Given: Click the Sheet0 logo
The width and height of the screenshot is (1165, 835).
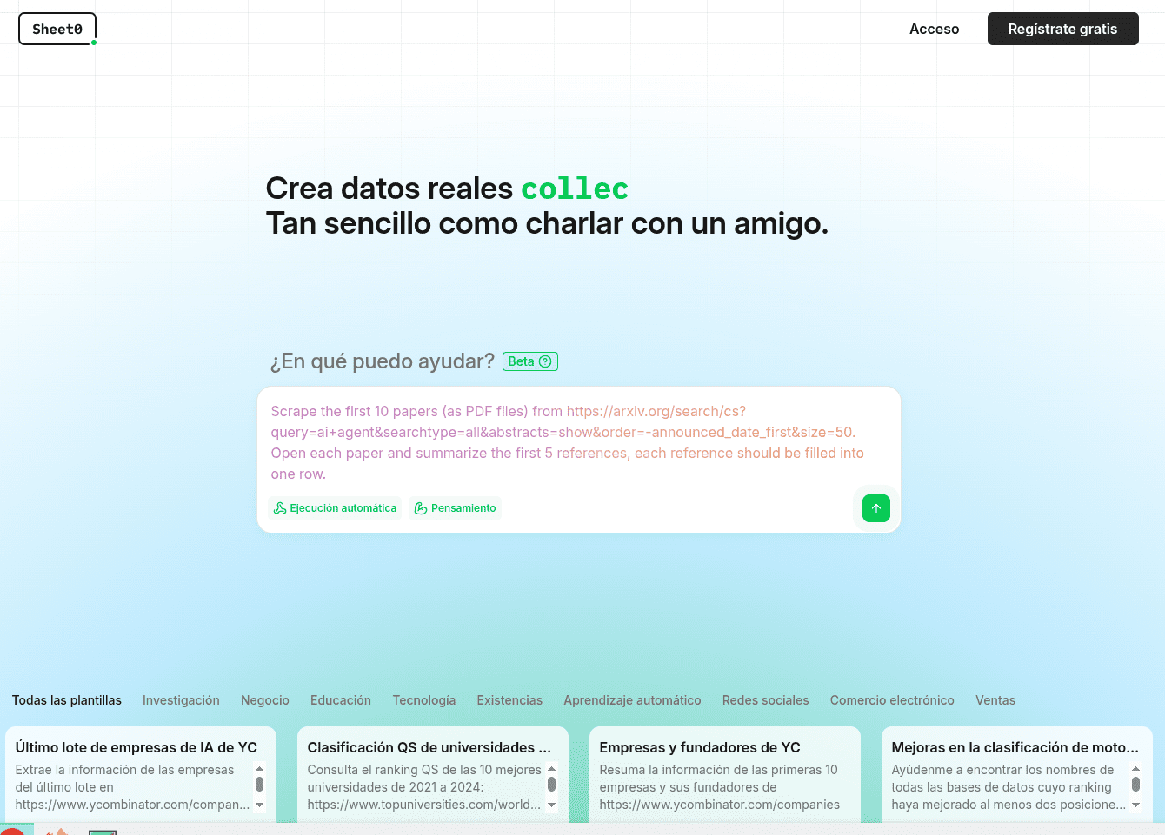Looking at the screenshot, I should coord(57,29).
